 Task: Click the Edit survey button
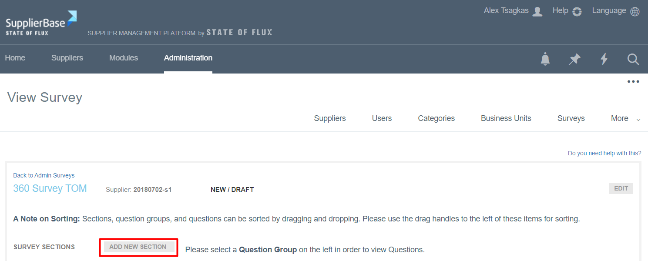tap(621, 188)
